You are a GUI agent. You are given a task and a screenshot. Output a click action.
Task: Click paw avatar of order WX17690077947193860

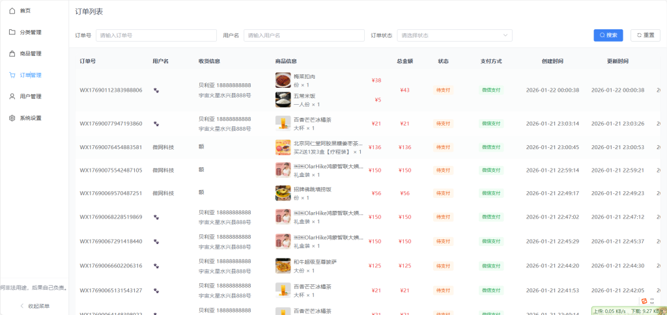156,124
